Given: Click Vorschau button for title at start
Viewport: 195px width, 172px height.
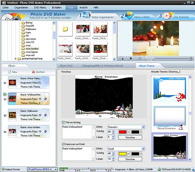Looking at the screenshot, I should 130,137.
